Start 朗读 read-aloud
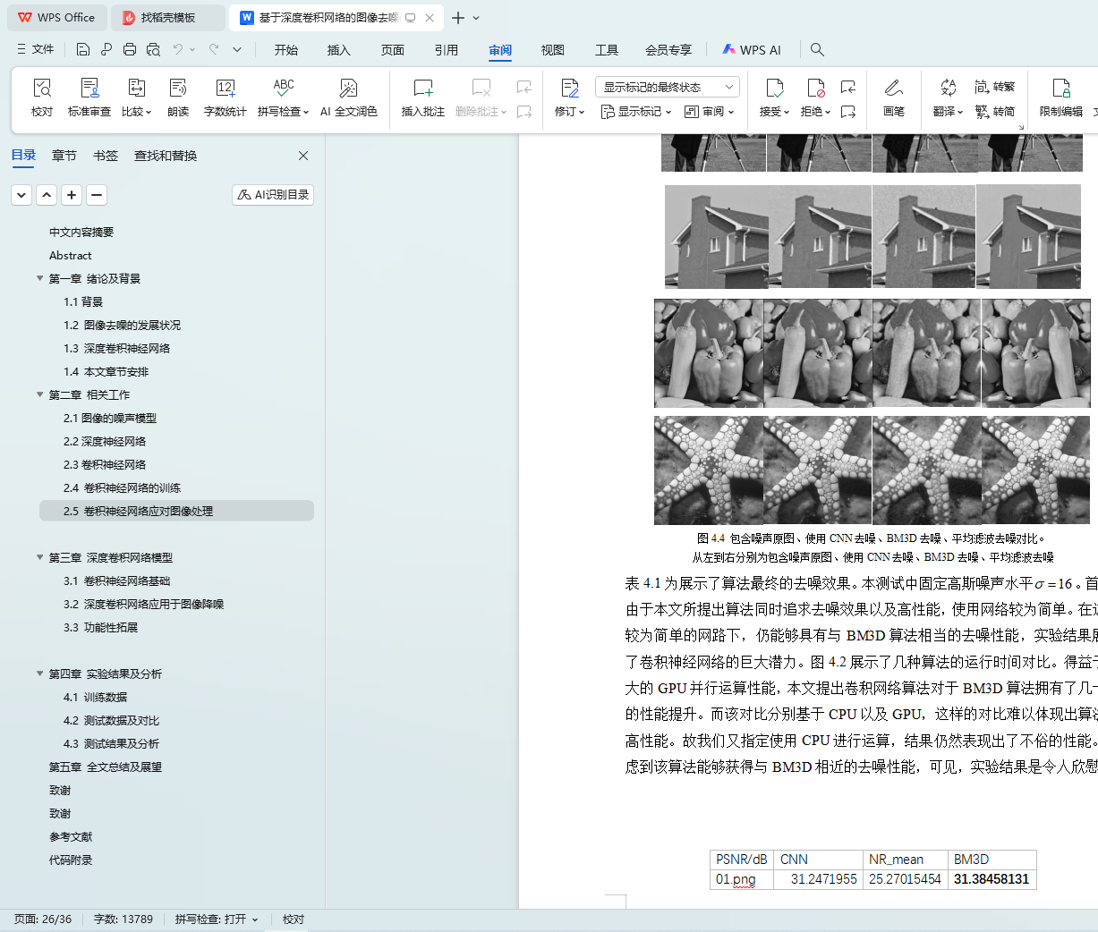Viewport: 1098px width, 932px height. tap(178, 97)
